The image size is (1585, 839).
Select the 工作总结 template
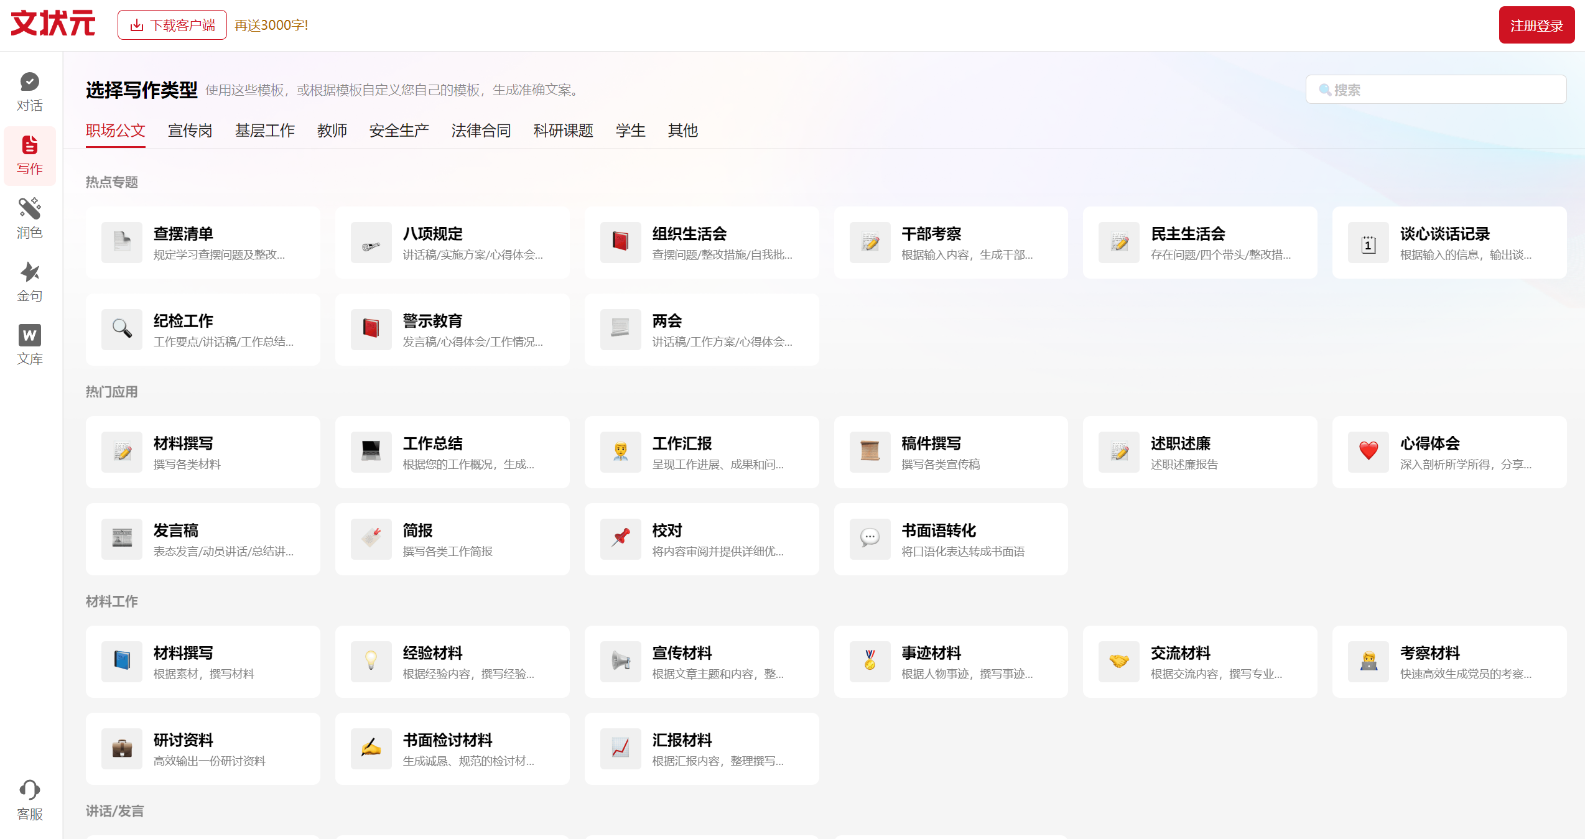pos(452,452)
